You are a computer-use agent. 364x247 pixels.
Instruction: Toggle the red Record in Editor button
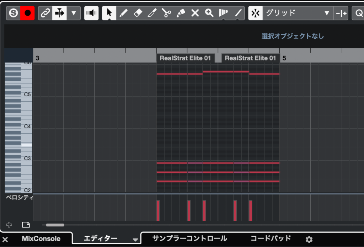(27, 14)
